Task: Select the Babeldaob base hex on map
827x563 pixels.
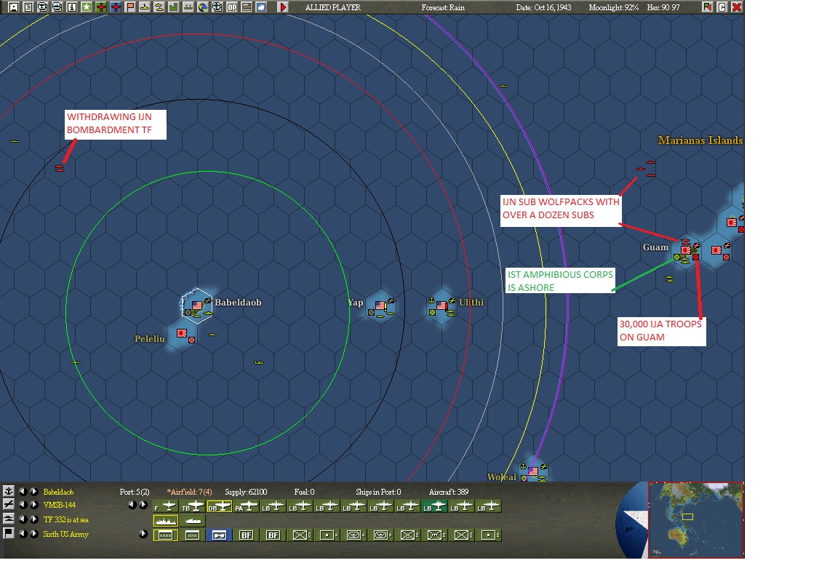Action: [196, 306]
